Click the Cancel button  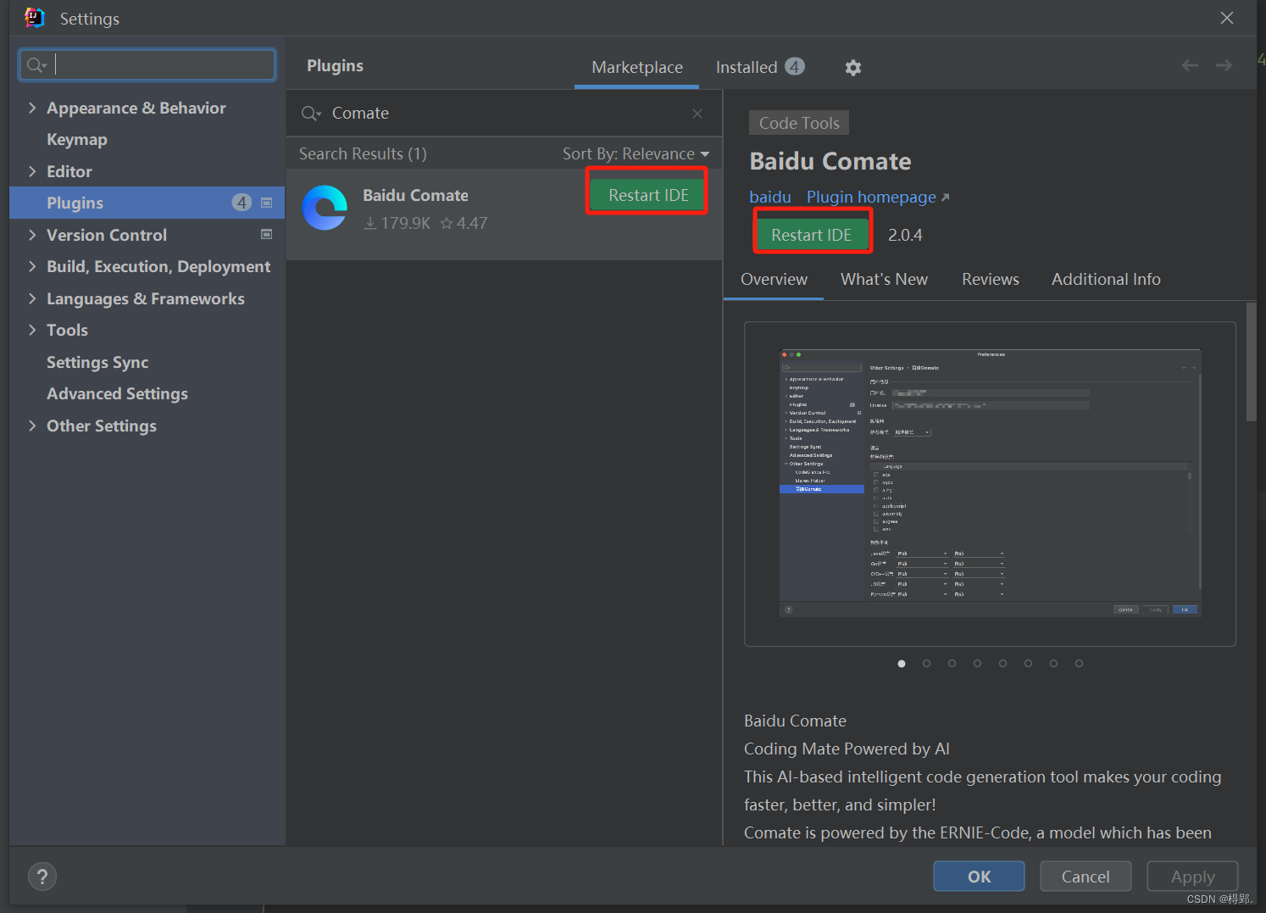[1086, 877]
